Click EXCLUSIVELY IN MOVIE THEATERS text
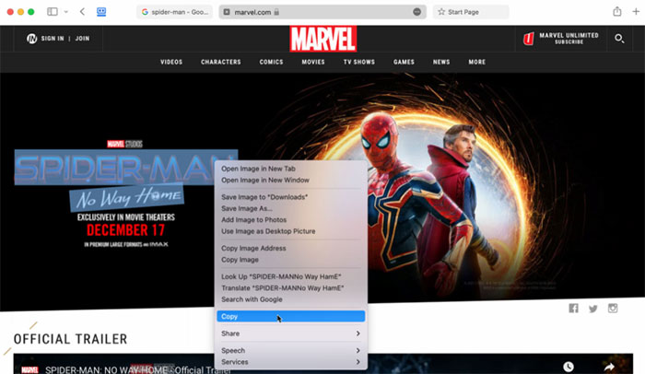This screenshot has height=374, width=645. (126, 217)
